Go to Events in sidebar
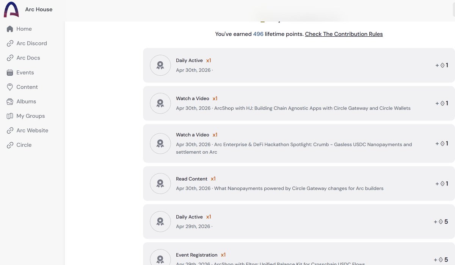The width and height of the screenshot is (455, 265). 25,72
